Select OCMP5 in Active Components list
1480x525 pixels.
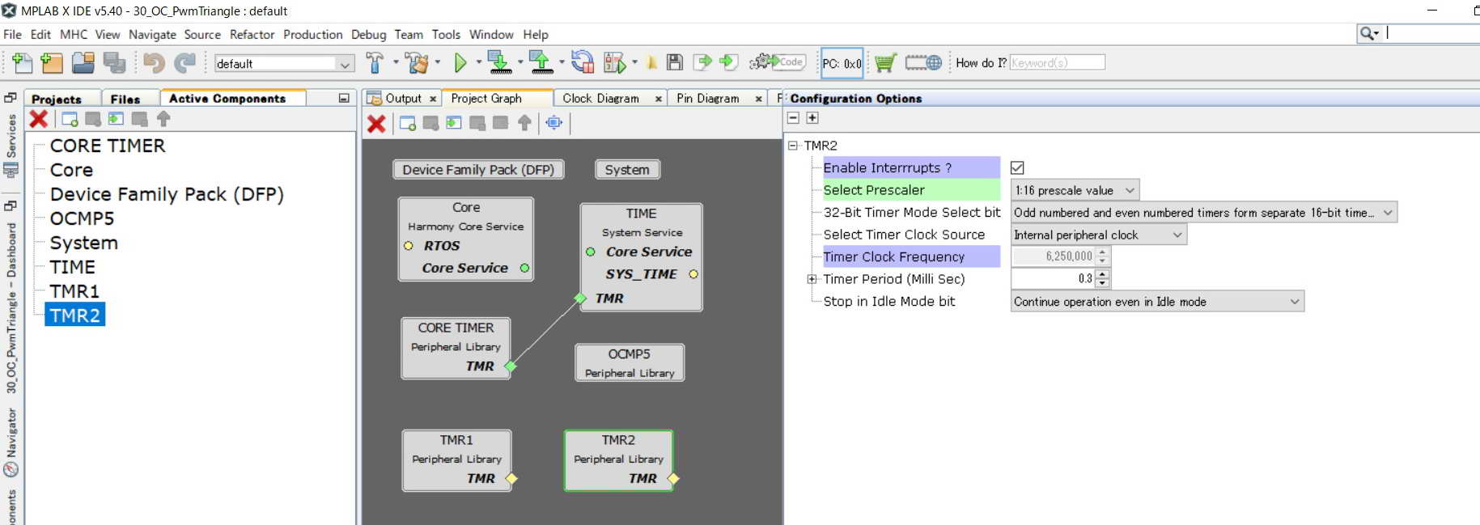82,218
